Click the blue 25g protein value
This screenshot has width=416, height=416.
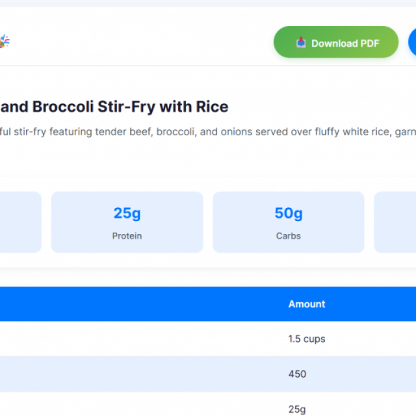(127, 213)
